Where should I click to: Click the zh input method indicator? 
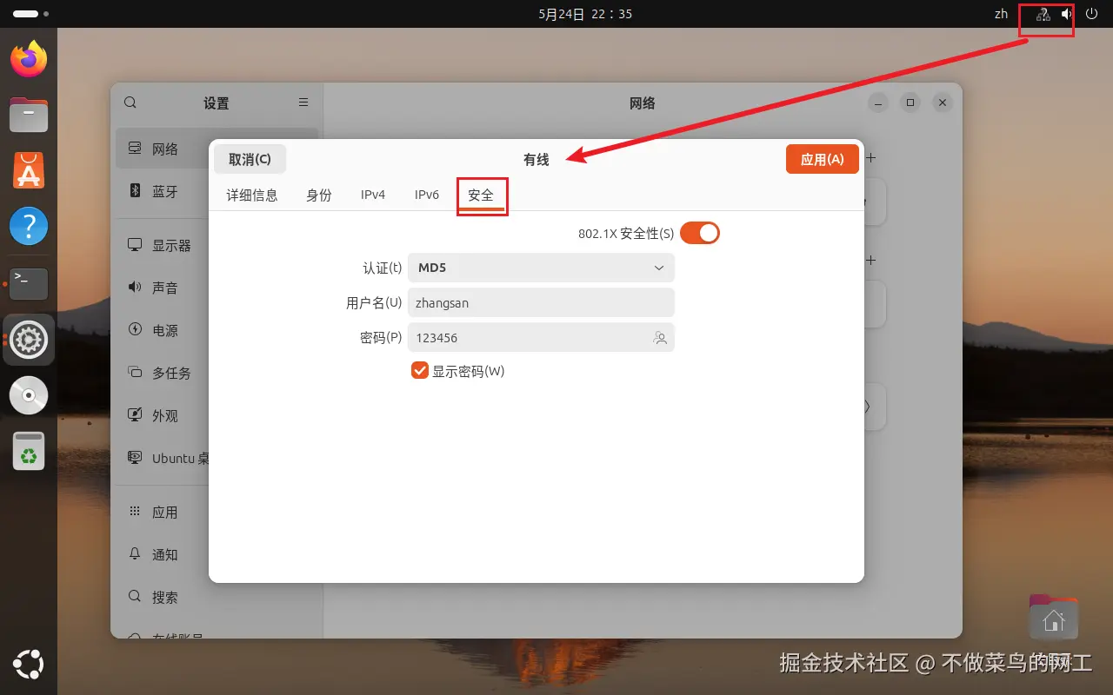1001,14
